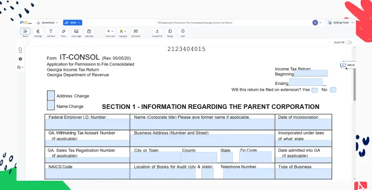This screenshot has height=190, width=372.
Task: Click the City or Town field
Action: click(155, 157)
